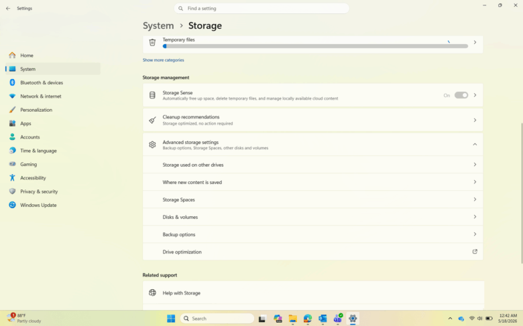523x326 pixels.
Task: Open Storage Sense details chevron
Action: (x=475, y=95)
